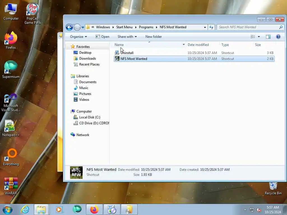
Task: Open CD Drive (D:) in navigation pane
Action: [x=94, y=123]
